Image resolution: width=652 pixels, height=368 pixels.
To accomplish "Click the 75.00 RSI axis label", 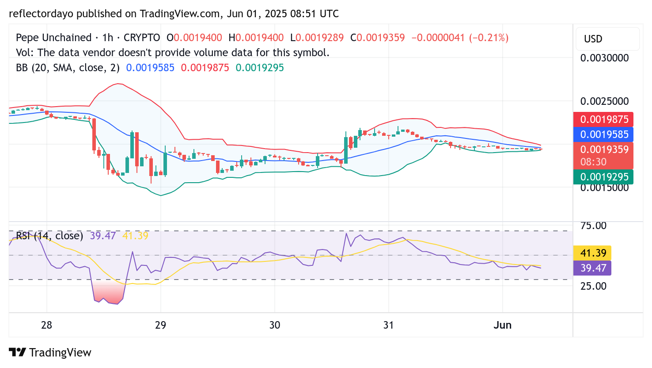I will tap(593, 226).
